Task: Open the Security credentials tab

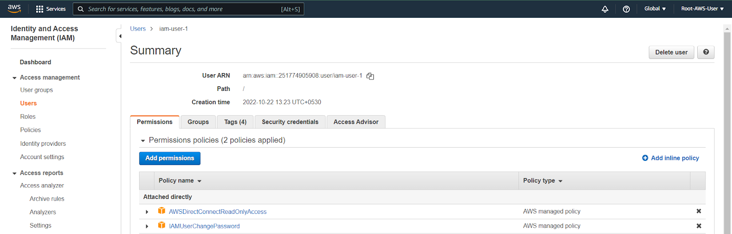Action: [290, 122]
